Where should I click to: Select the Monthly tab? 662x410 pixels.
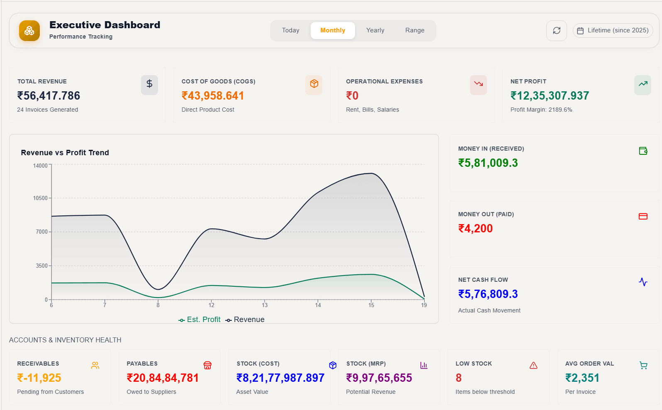[333, 31]
